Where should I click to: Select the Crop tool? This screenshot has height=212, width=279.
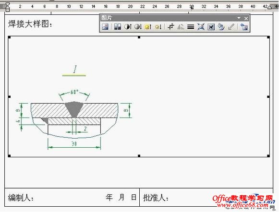[170, 27]
